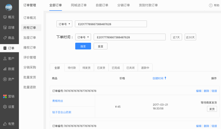Open 营销 marketing colorful icon

[x=5, y=96]
